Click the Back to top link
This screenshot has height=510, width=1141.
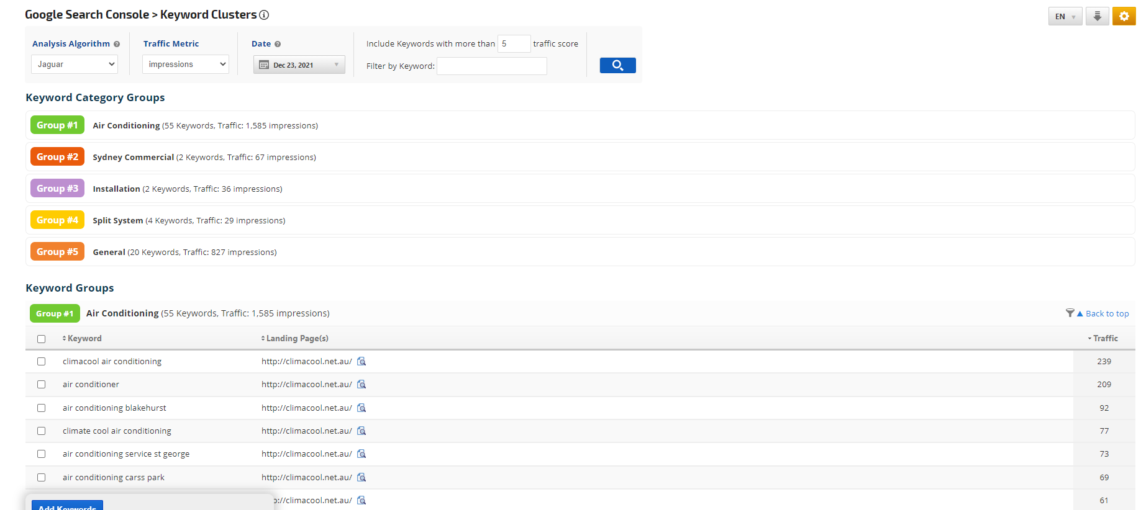point(1107,313)
